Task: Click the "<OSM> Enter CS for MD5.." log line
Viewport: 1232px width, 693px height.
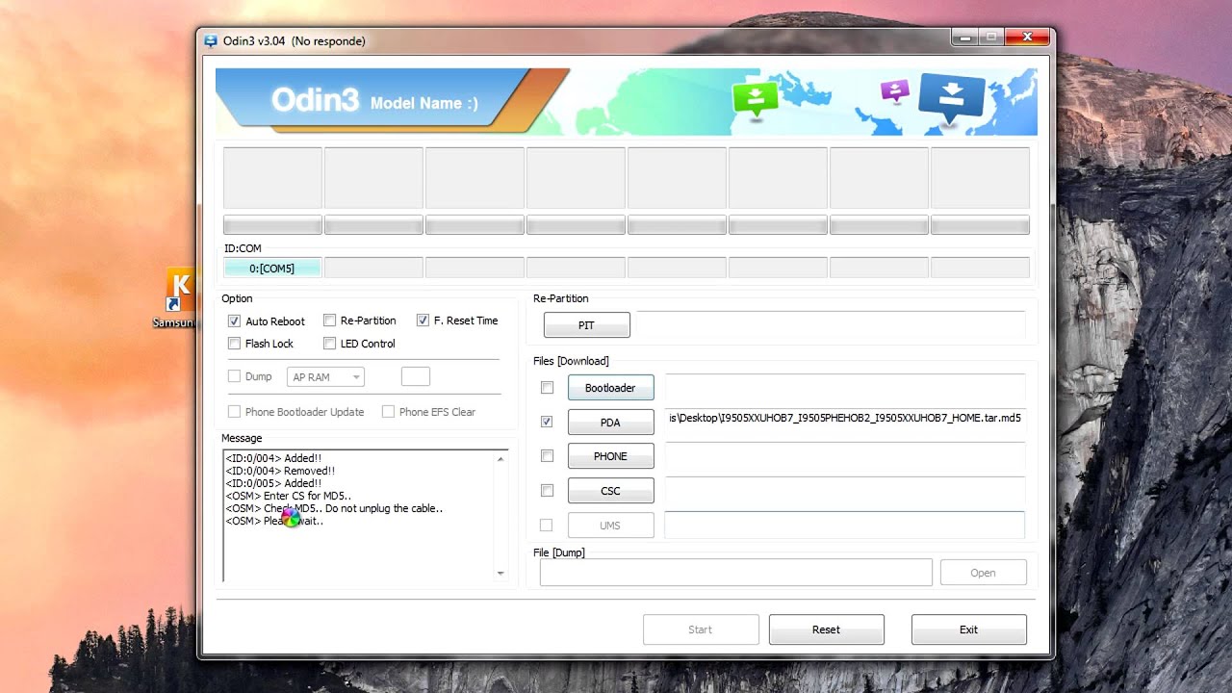Action: (x=288, y=496)
